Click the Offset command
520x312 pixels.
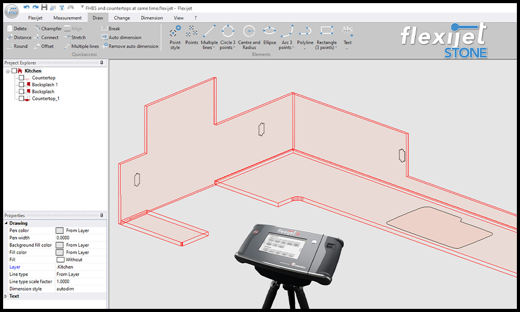pos(47,46)
